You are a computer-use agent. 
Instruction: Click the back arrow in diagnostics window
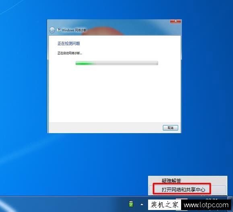pos(52,30)
